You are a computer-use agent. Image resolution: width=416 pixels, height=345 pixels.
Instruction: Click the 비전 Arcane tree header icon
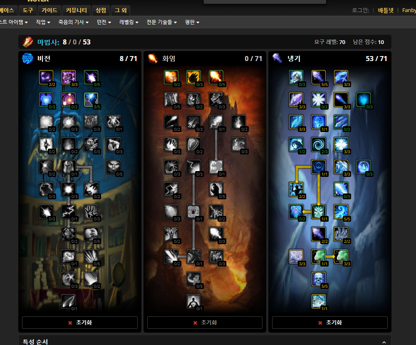point(27,59)
